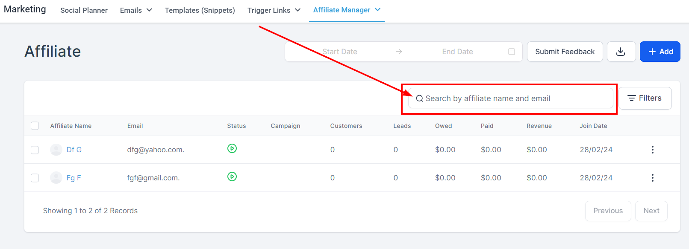Click the Campaign column header
Viewport: 689px width, 249px height.
(x=286, y=126)
